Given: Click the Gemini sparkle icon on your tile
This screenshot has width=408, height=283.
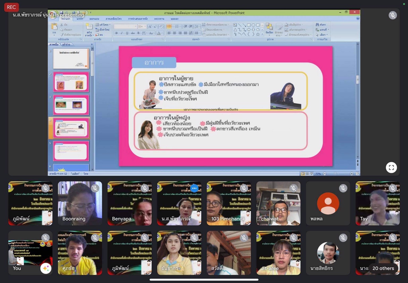Looking at the screenshot, I should pos(46,268).
